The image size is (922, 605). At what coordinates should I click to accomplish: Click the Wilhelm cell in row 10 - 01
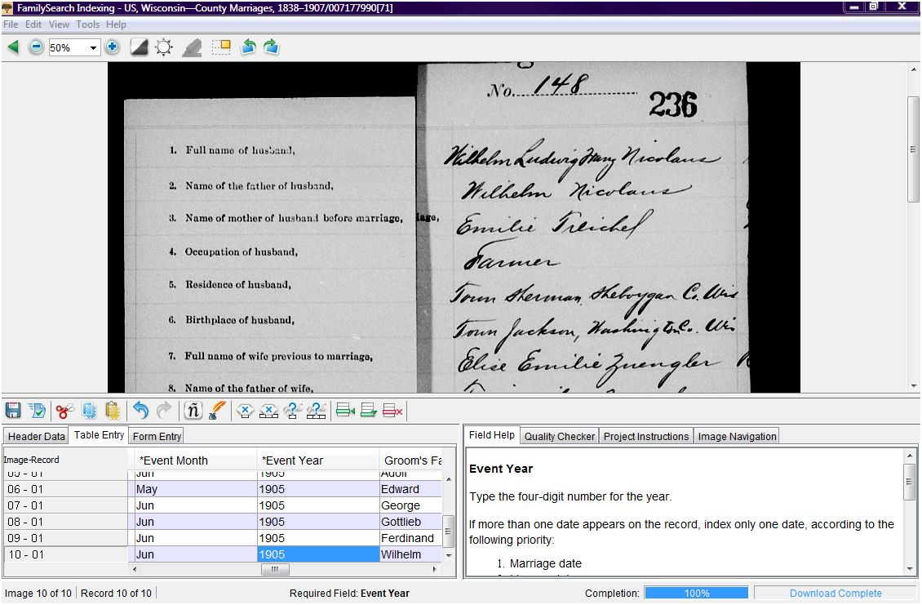click(x=410, y=554)
